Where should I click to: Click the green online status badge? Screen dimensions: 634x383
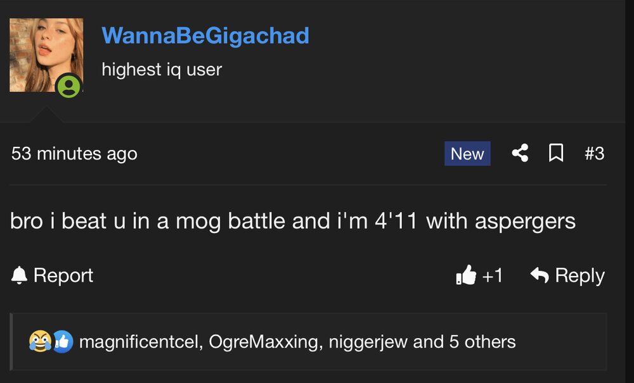click(x=68, y=86)
